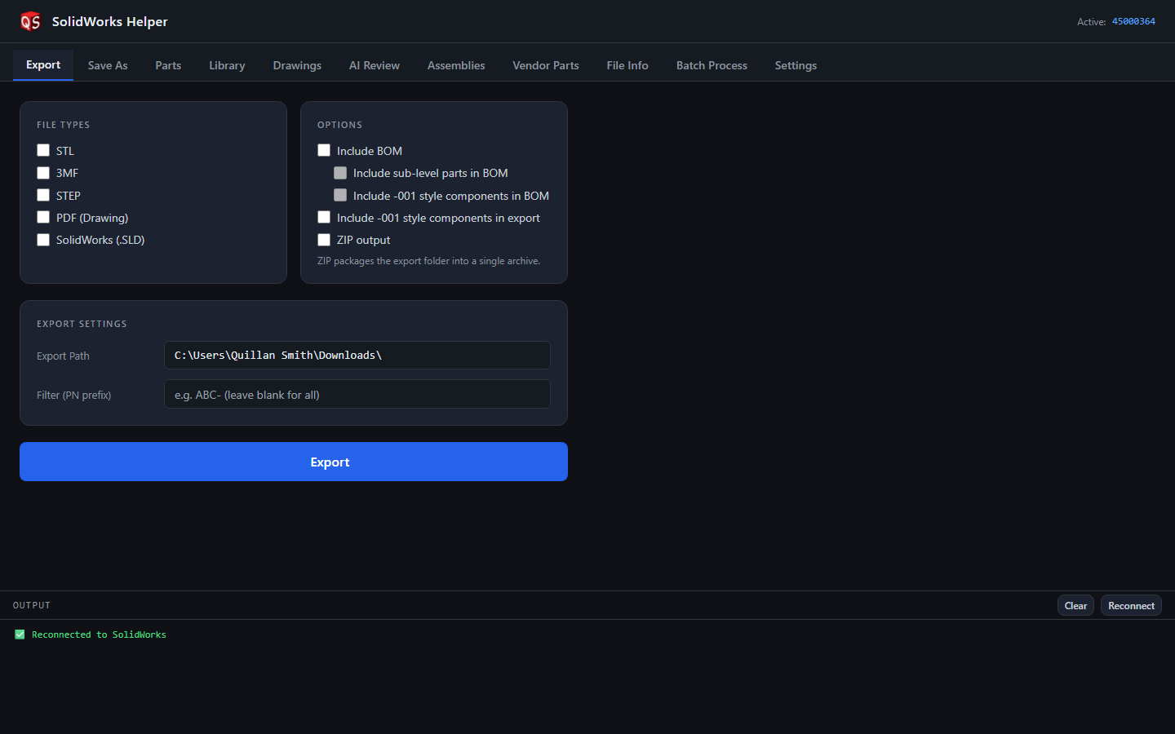Viewport: 1175px width, 734px height.
Task: Click the green check icon in output
Action: click(20, 635)
